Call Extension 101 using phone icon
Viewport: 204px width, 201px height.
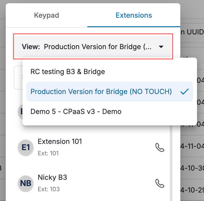coord(160,147)
